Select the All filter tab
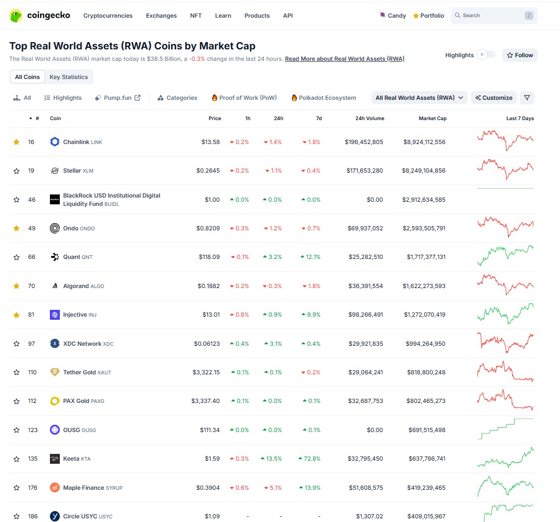560x522 pixels. [x=22, y=98]
